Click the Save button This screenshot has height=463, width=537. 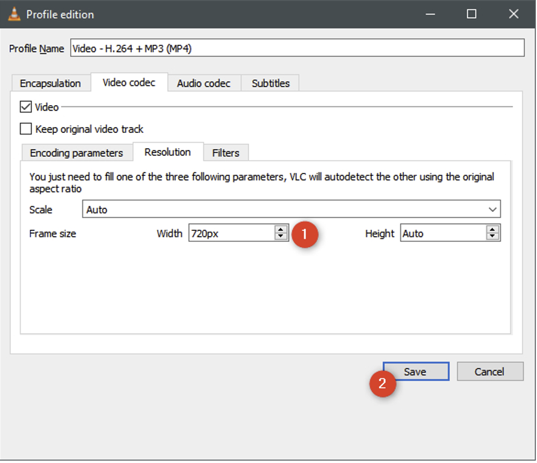[416, 371]
